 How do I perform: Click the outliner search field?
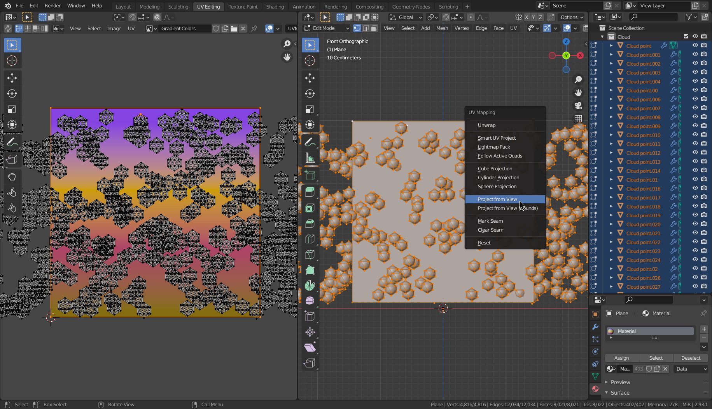pyautogui.click(x=653, y=17)
